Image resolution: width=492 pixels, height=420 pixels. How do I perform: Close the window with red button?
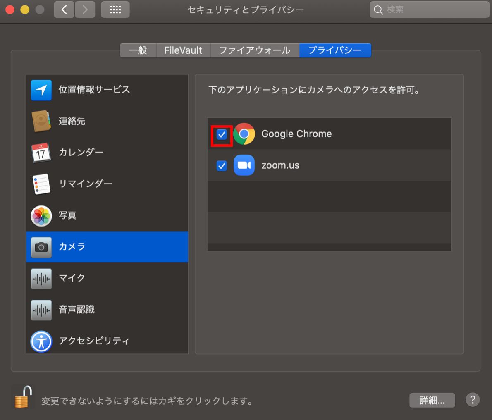point(10,10)
